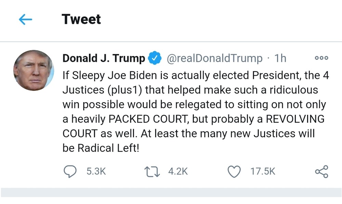
Task: Click the first line starting 'If Sleepy Joe Biden'
Action: (196, 76)
